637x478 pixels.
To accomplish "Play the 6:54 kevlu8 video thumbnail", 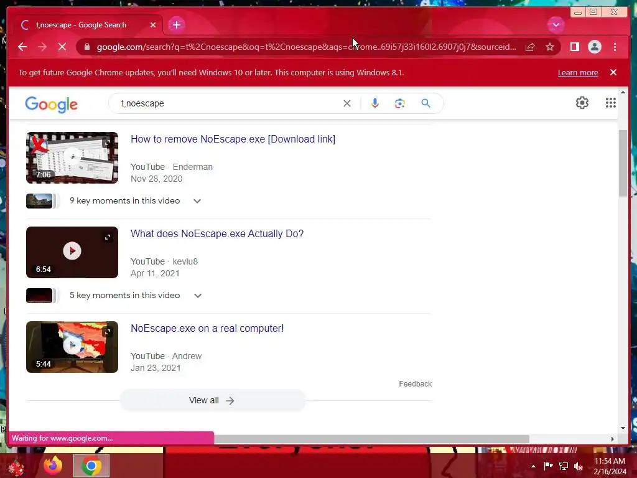I will pyautogui.click(x=72, y=253).
